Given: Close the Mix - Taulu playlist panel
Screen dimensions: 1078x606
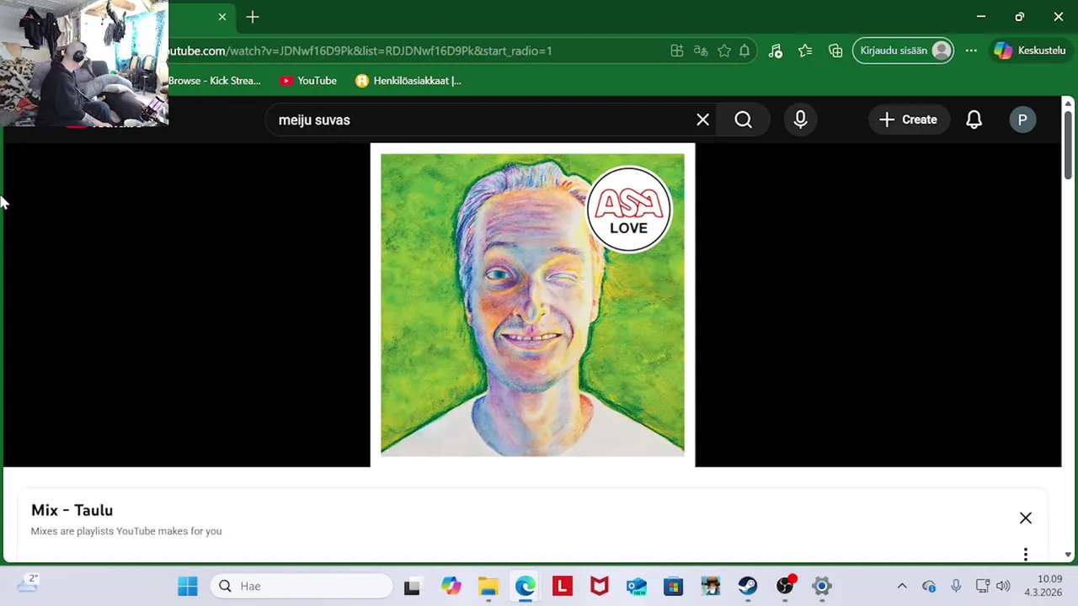Looking at the screenshot, I should (1025, 518).
